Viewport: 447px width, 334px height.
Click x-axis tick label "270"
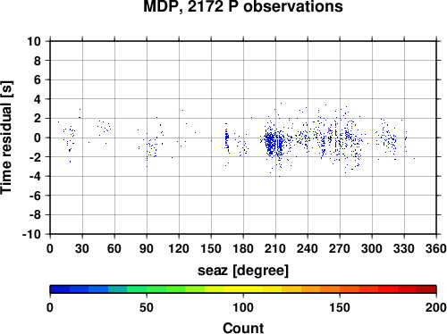(x=340, y=248)
